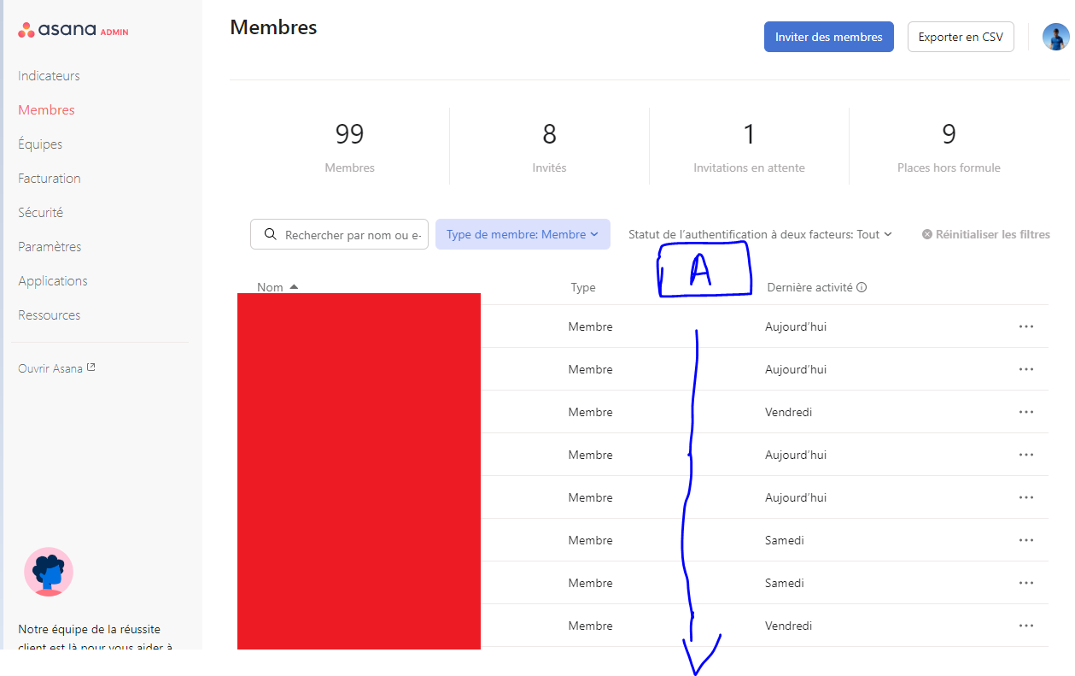Expand the Type de membre: Membre filter
Image resolution: width=1075 pixels, height=676 pixels.
point(523,234)
